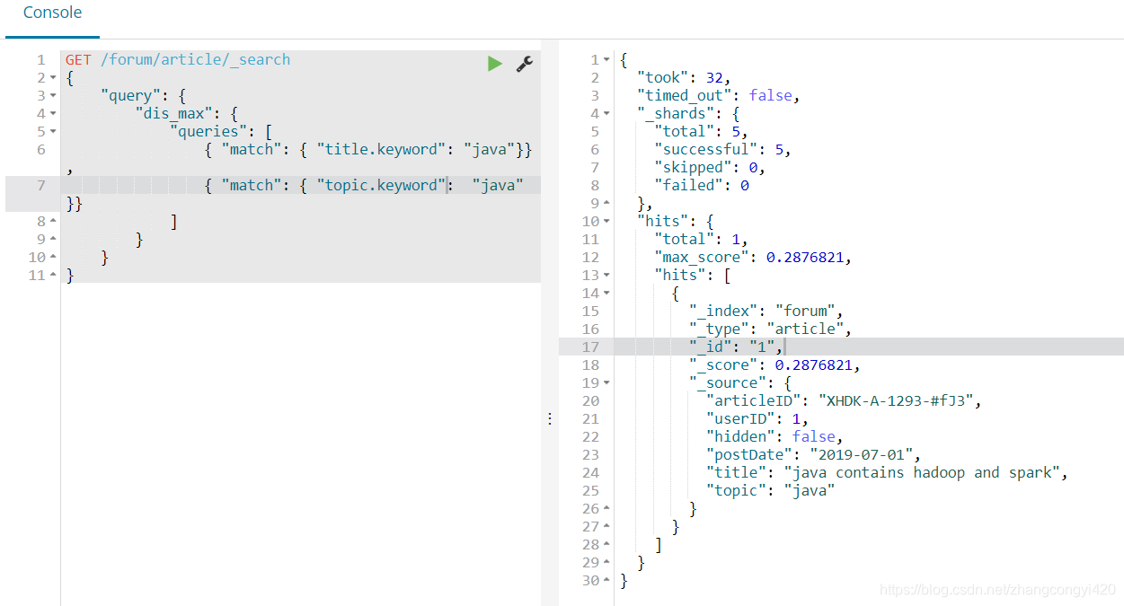Collapse inner "hits" array on line 13
Screen dimensions: 1124x606
[x=607, y=276]
